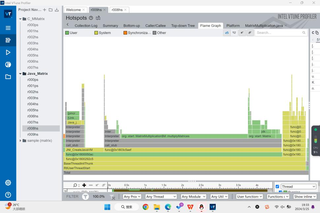Collapse the C_MMatrix project tree

(x=20, y=19)
